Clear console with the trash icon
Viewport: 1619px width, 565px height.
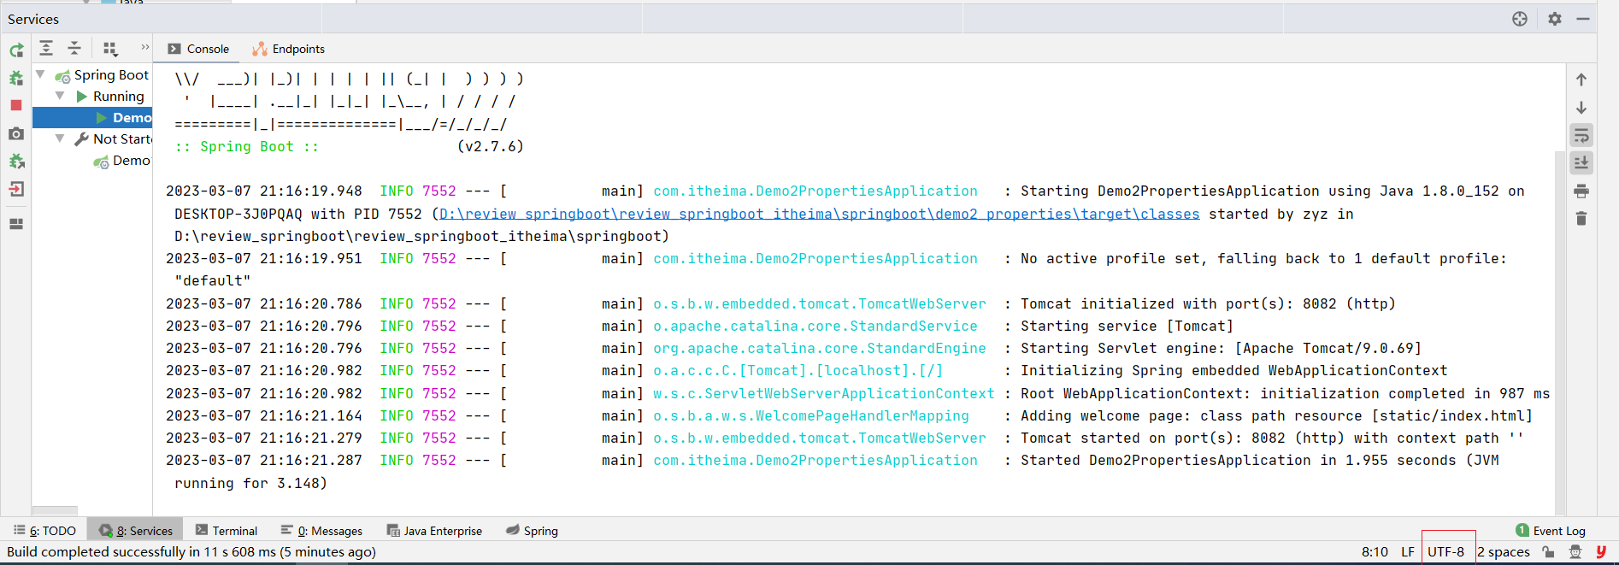[1581, 219]
